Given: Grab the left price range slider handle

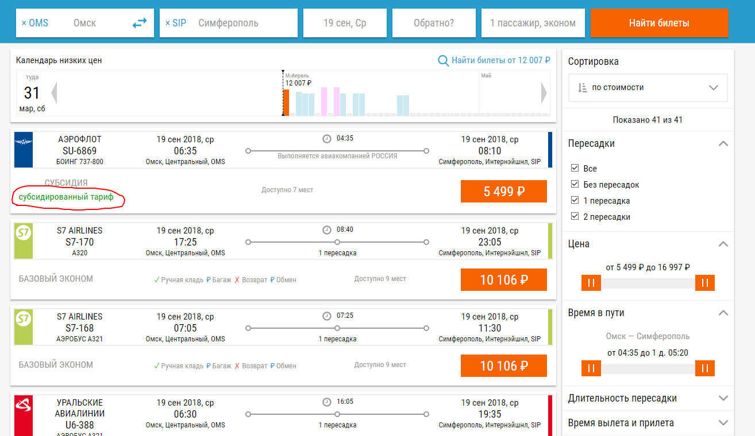Looking at the screenshot, I should 591,283.
